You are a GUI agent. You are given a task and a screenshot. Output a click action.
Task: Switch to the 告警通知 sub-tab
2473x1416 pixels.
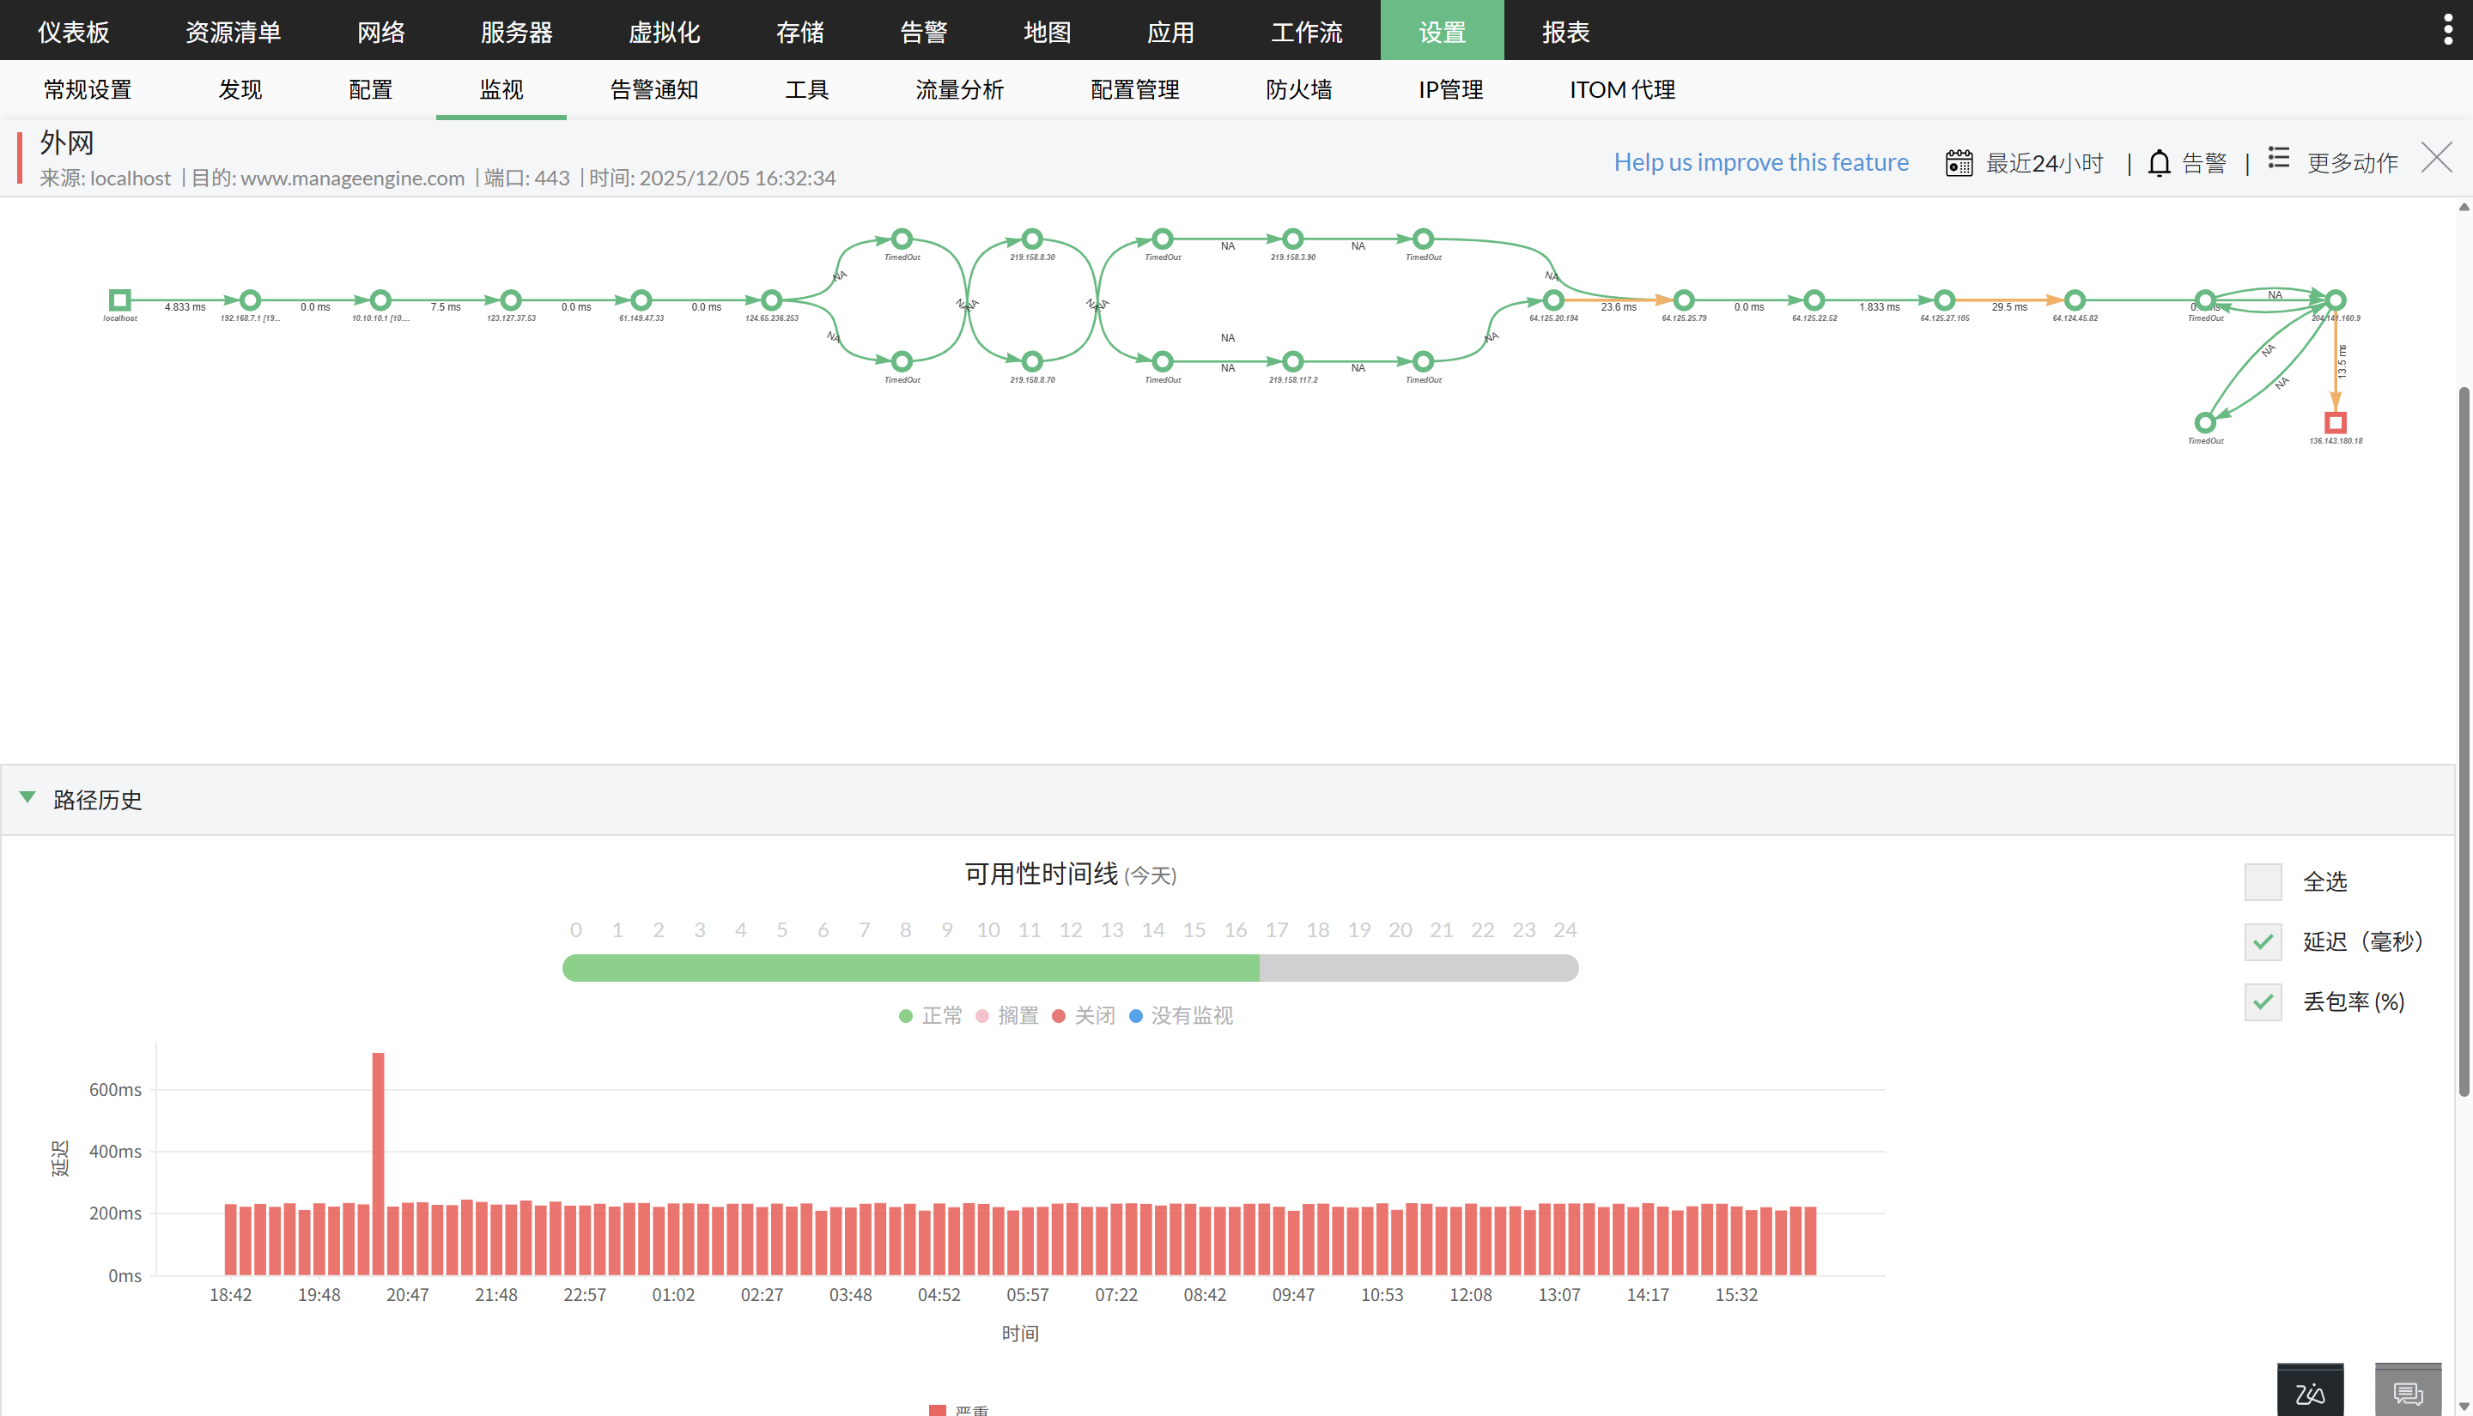[653, 89]
